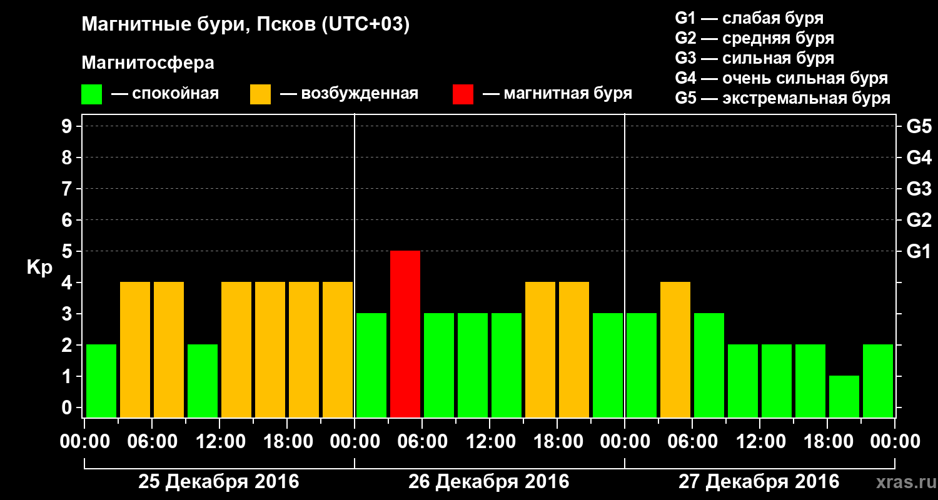938x500 pixels.
Task: Select the 26 December 15:00–18:00 yellow bar
Action: [x=540, y=349]
